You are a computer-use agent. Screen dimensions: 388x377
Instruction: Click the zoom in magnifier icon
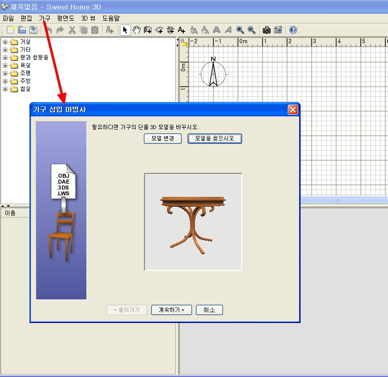pyautogui.click(x=240, y=30)
